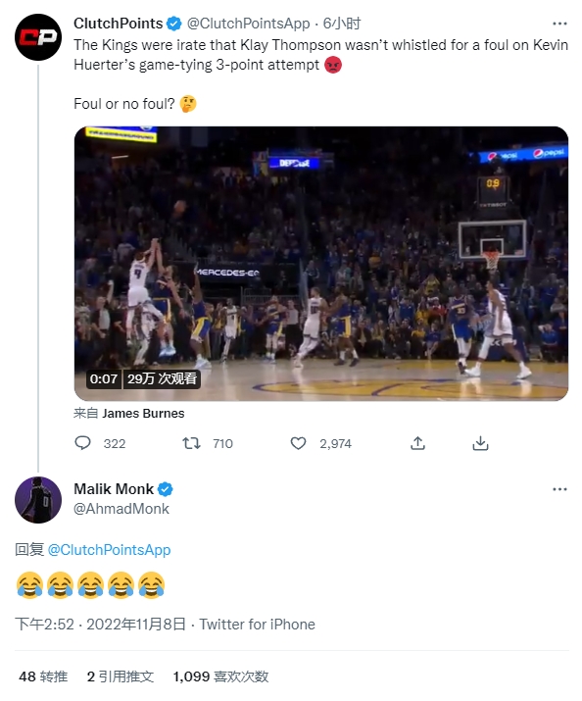The height and width of the screenshot is (701, 582).
Task: Open the @AhmadMonk handle
Action: point(121,509)
